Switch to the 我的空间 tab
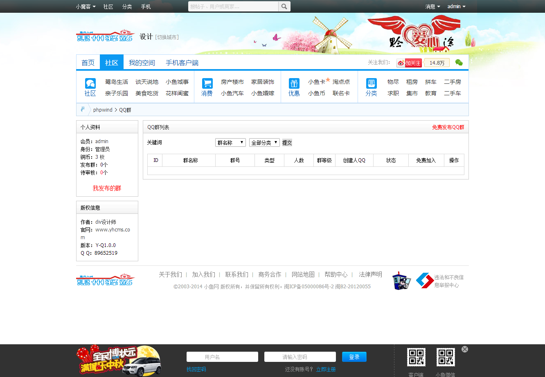This screenshot has height=377, width=545. tap(142, 63)
